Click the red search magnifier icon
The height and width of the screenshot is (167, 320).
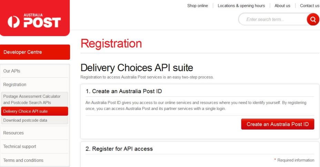[313, 20]
